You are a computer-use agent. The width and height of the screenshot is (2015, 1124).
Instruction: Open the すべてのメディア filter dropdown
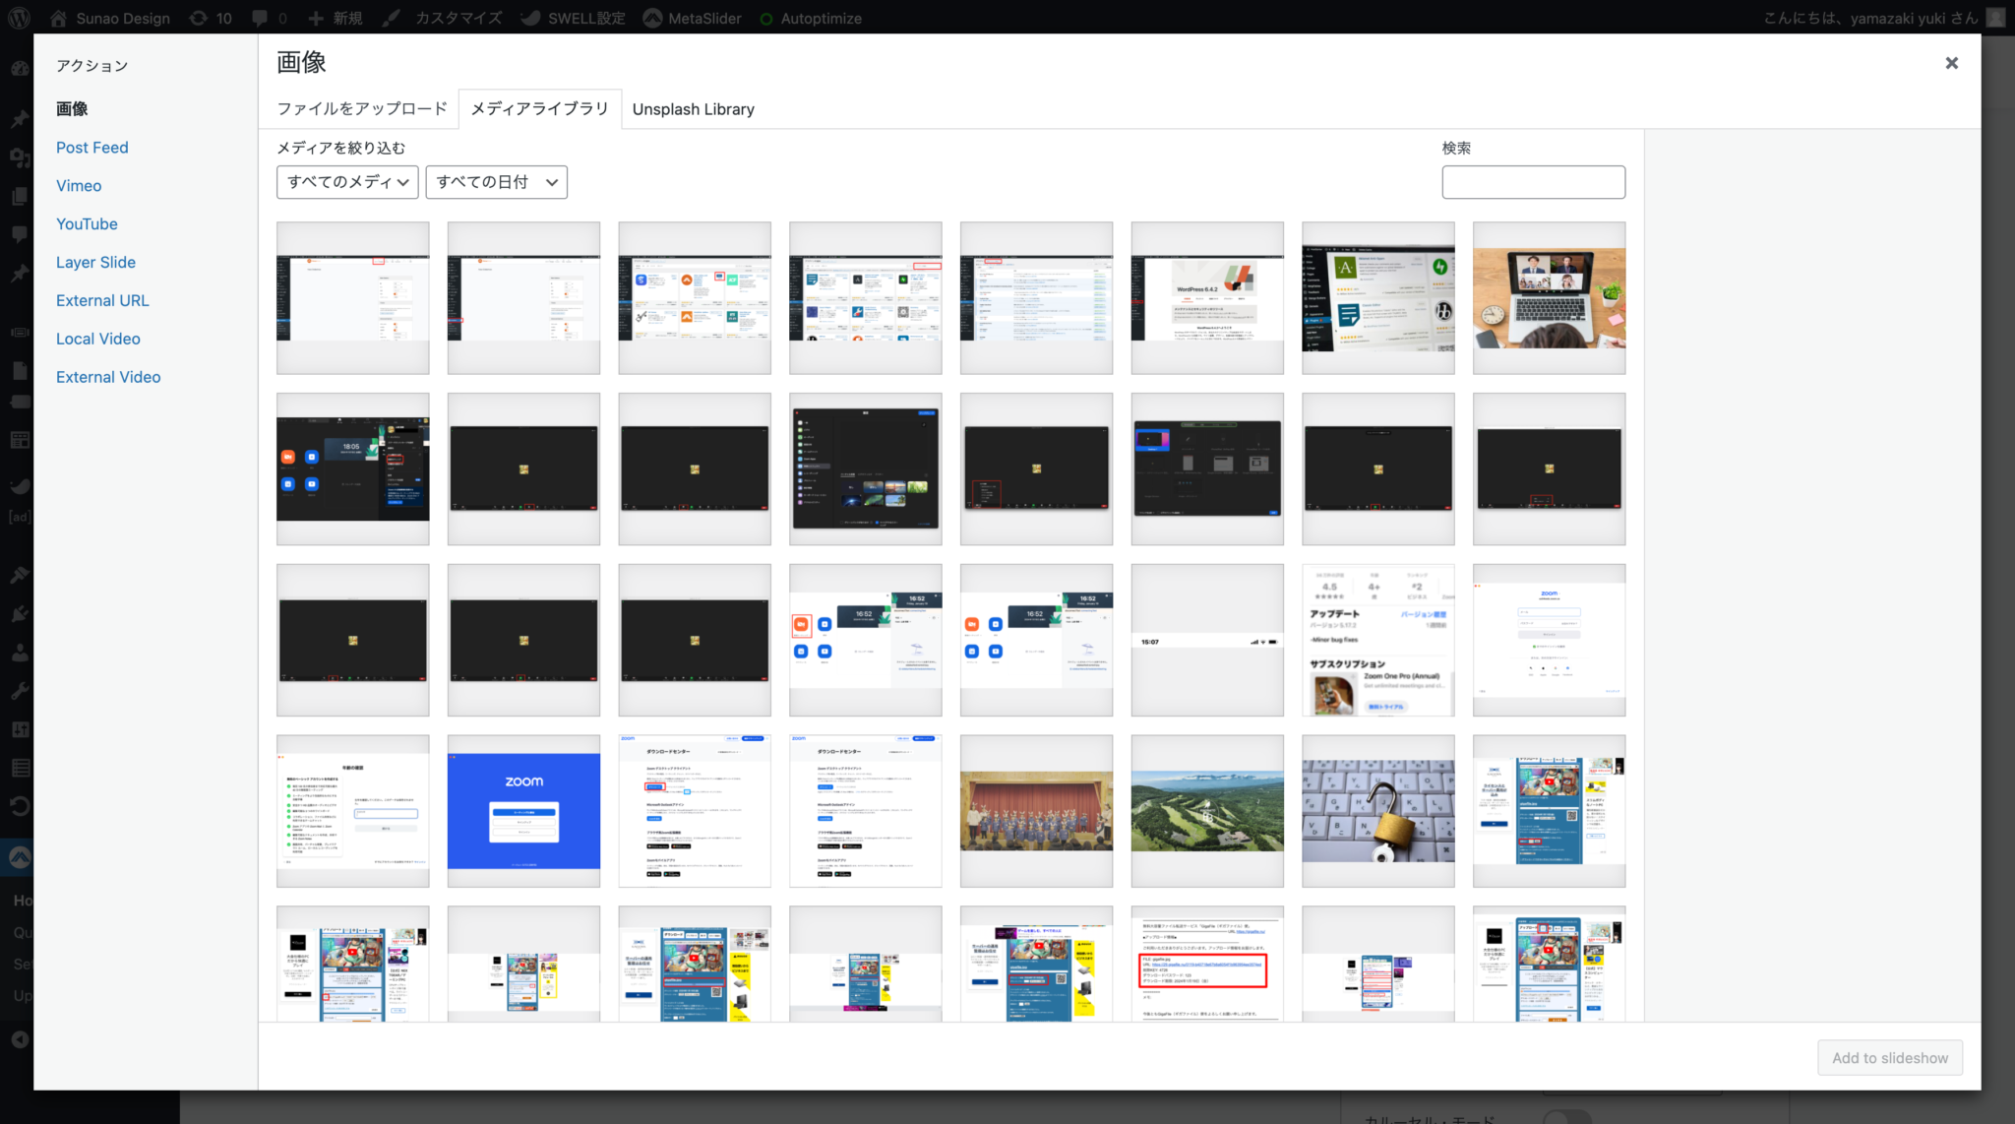pos(346,182)
